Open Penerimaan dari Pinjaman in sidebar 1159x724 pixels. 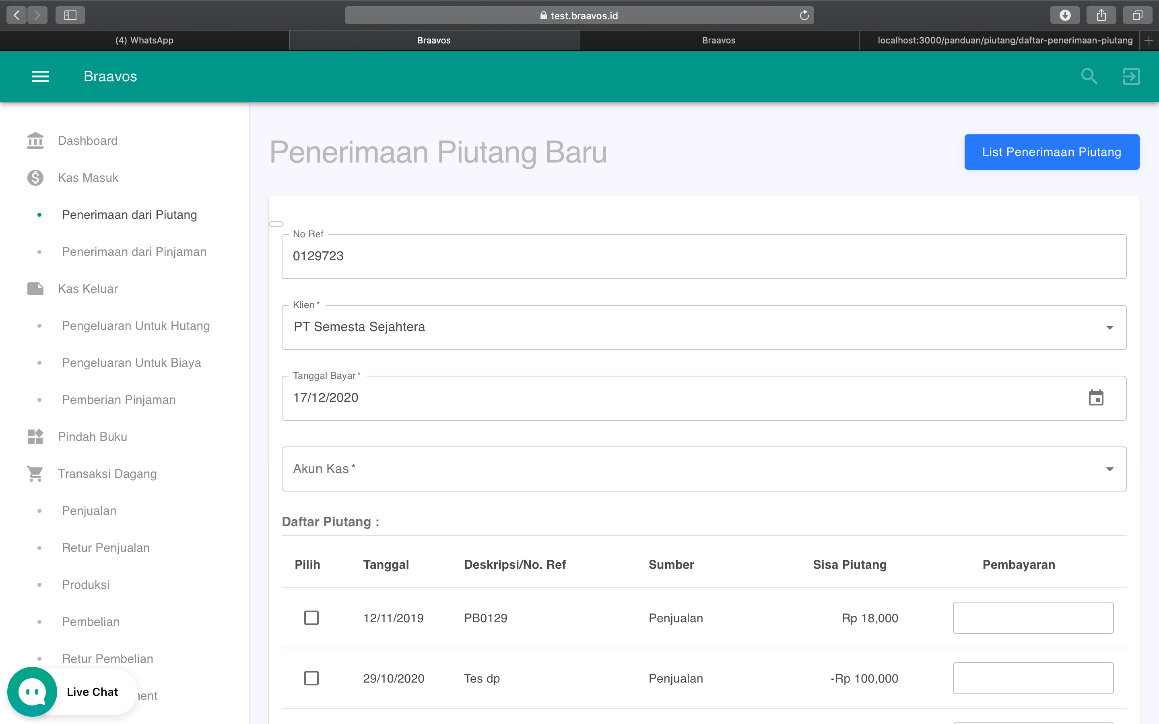coord(134,251)
